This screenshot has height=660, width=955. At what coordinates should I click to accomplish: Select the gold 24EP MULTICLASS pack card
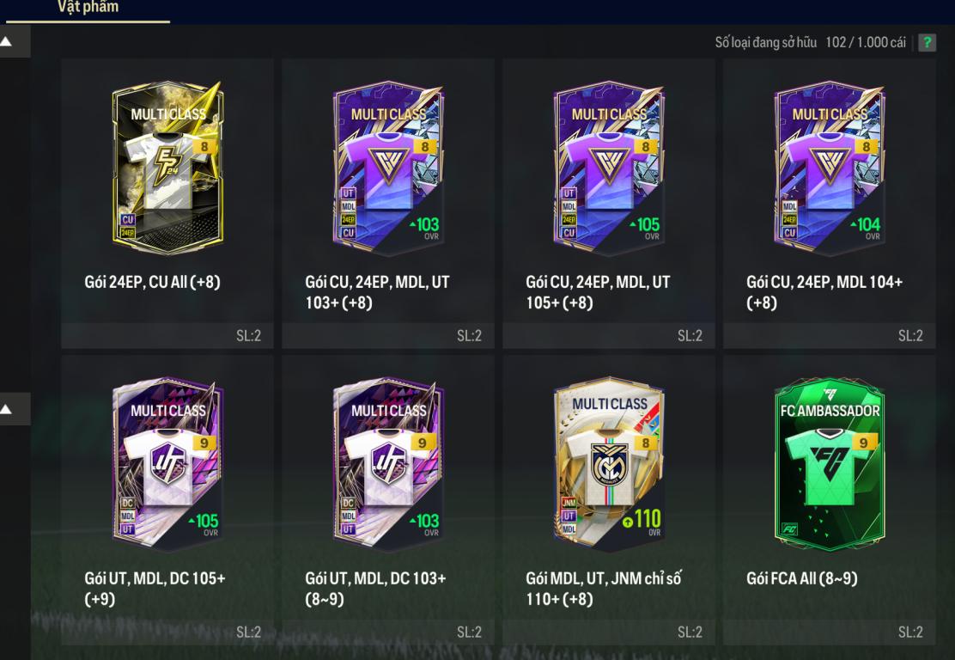(x=167, y=168)
